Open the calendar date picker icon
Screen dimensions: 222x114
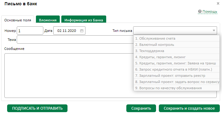(x=82, y=31)
